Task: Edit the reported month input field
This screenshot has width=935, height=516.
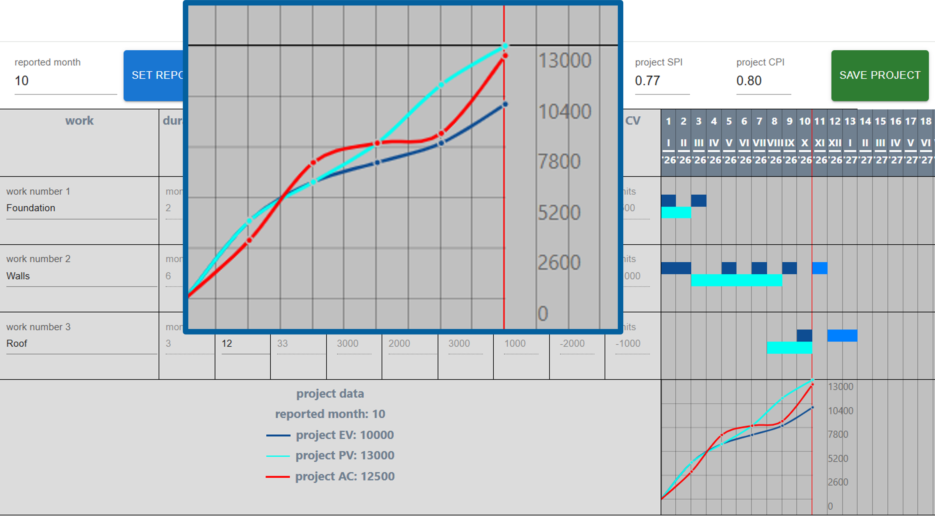Action: click(65, 81)
